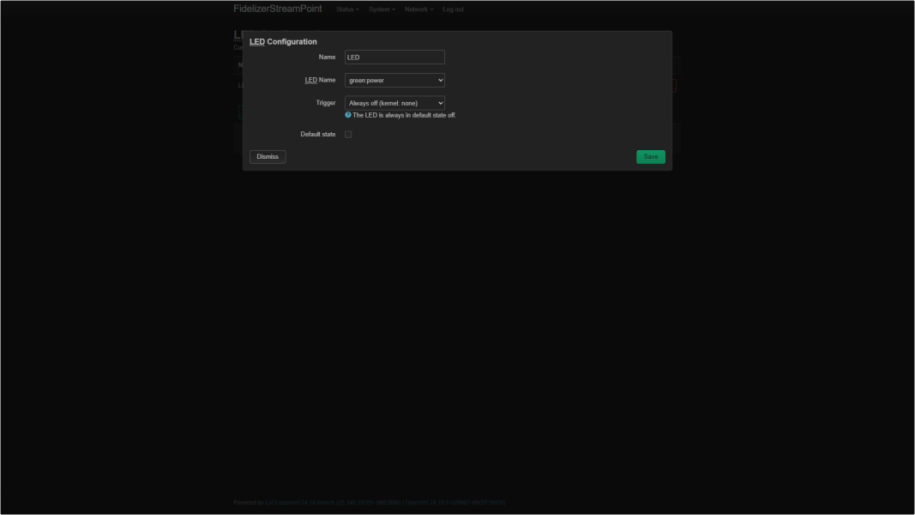Click the Log out link
The image size is (915, 515).
click(453, 9)
